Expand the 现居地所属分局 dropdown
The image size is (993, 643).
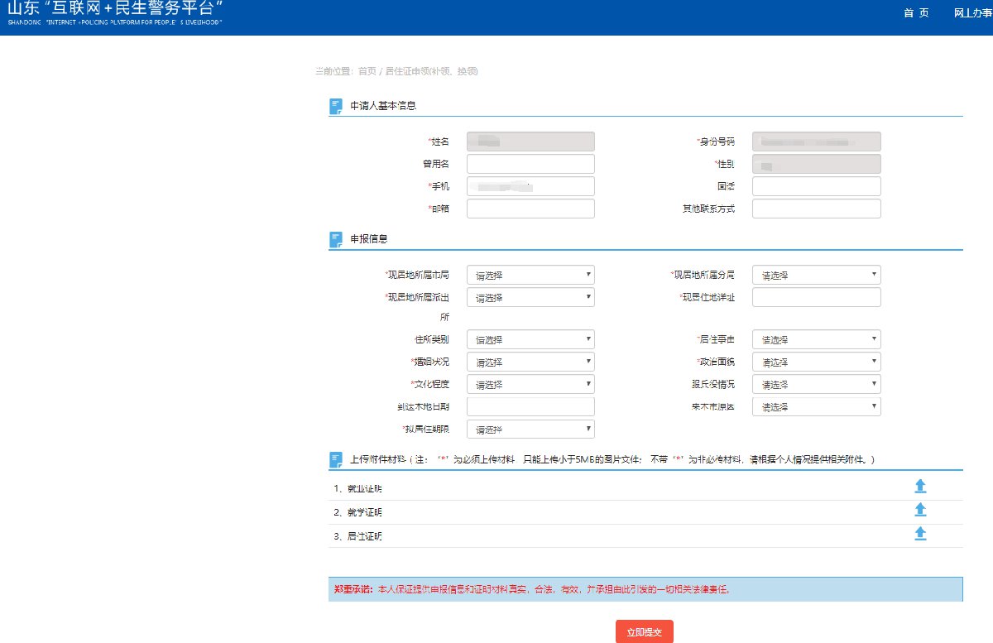pyautogui.click(x=816, y=275)
